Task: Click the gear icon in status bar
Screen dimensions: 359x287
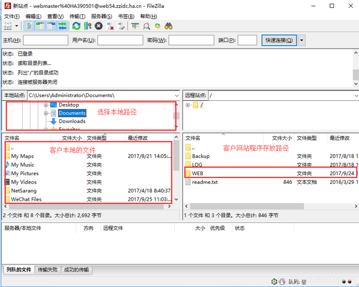Action: point(274,281)
